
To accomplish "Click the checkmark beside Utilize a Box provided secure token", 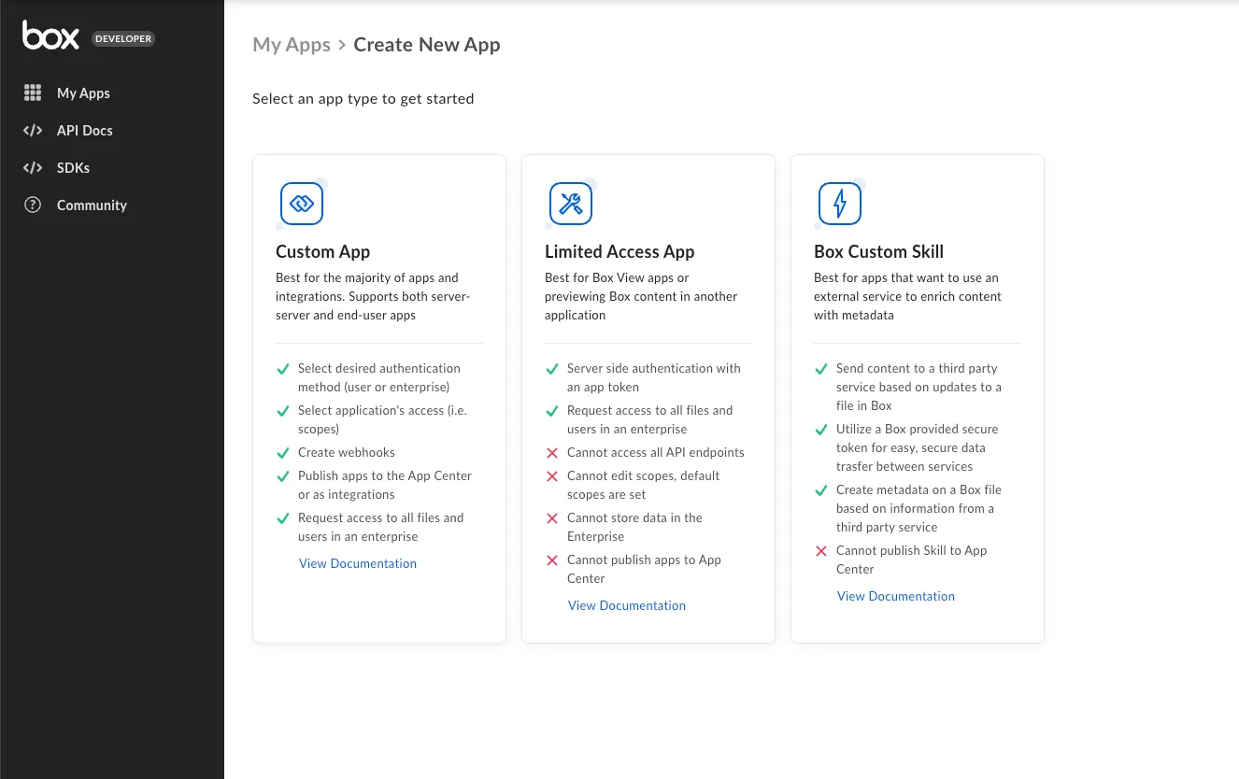I will click(x=821, y=430).
